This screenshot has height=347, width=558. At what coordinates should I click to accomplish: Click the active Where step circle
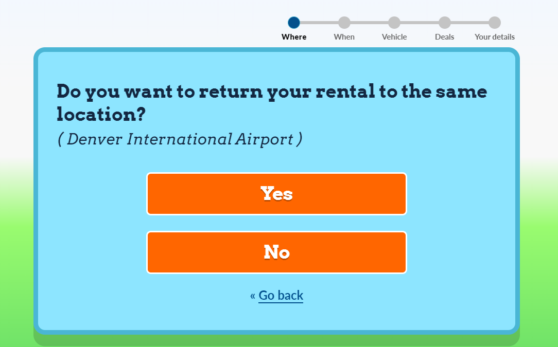click(x=294, y=23)
